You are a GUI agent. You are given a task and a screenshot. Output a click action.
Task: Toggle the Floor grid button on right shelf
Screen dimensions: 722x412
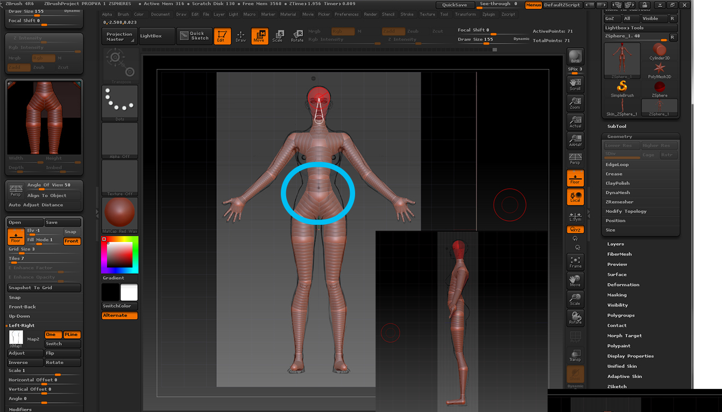pos(575,178)
